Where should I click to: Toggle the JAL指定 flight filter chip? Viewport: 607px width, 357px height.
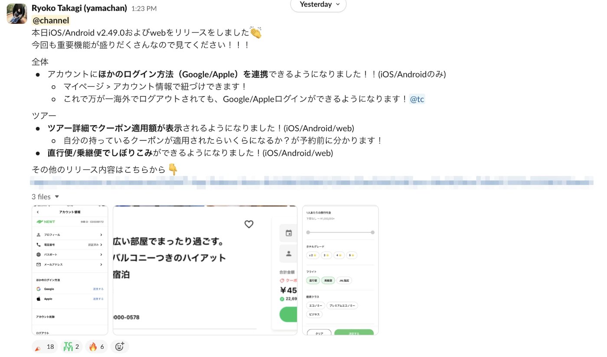(344, 280)
